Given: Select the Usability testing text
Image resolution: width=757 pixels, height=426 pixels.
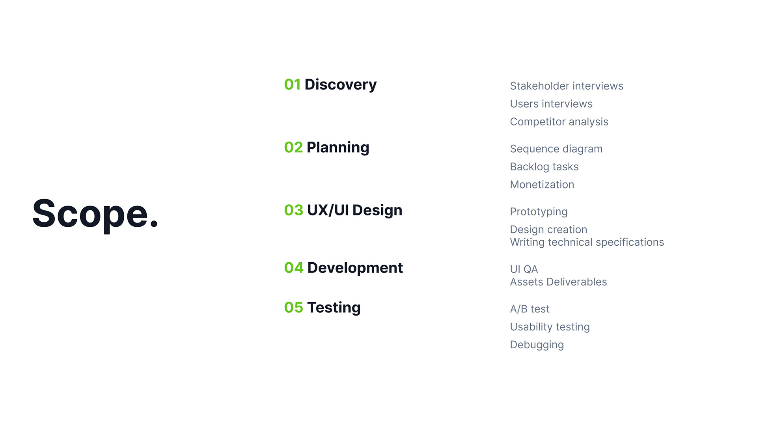Looking at the screenshot, I should [x=550, y=327].
